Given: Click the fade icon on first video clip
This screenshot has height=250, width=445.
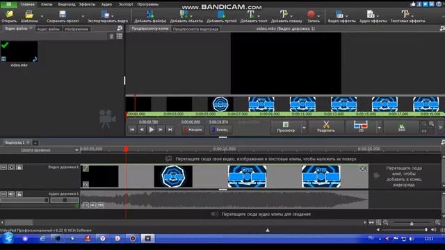Looking at the screenshot, I should [86, 169].
